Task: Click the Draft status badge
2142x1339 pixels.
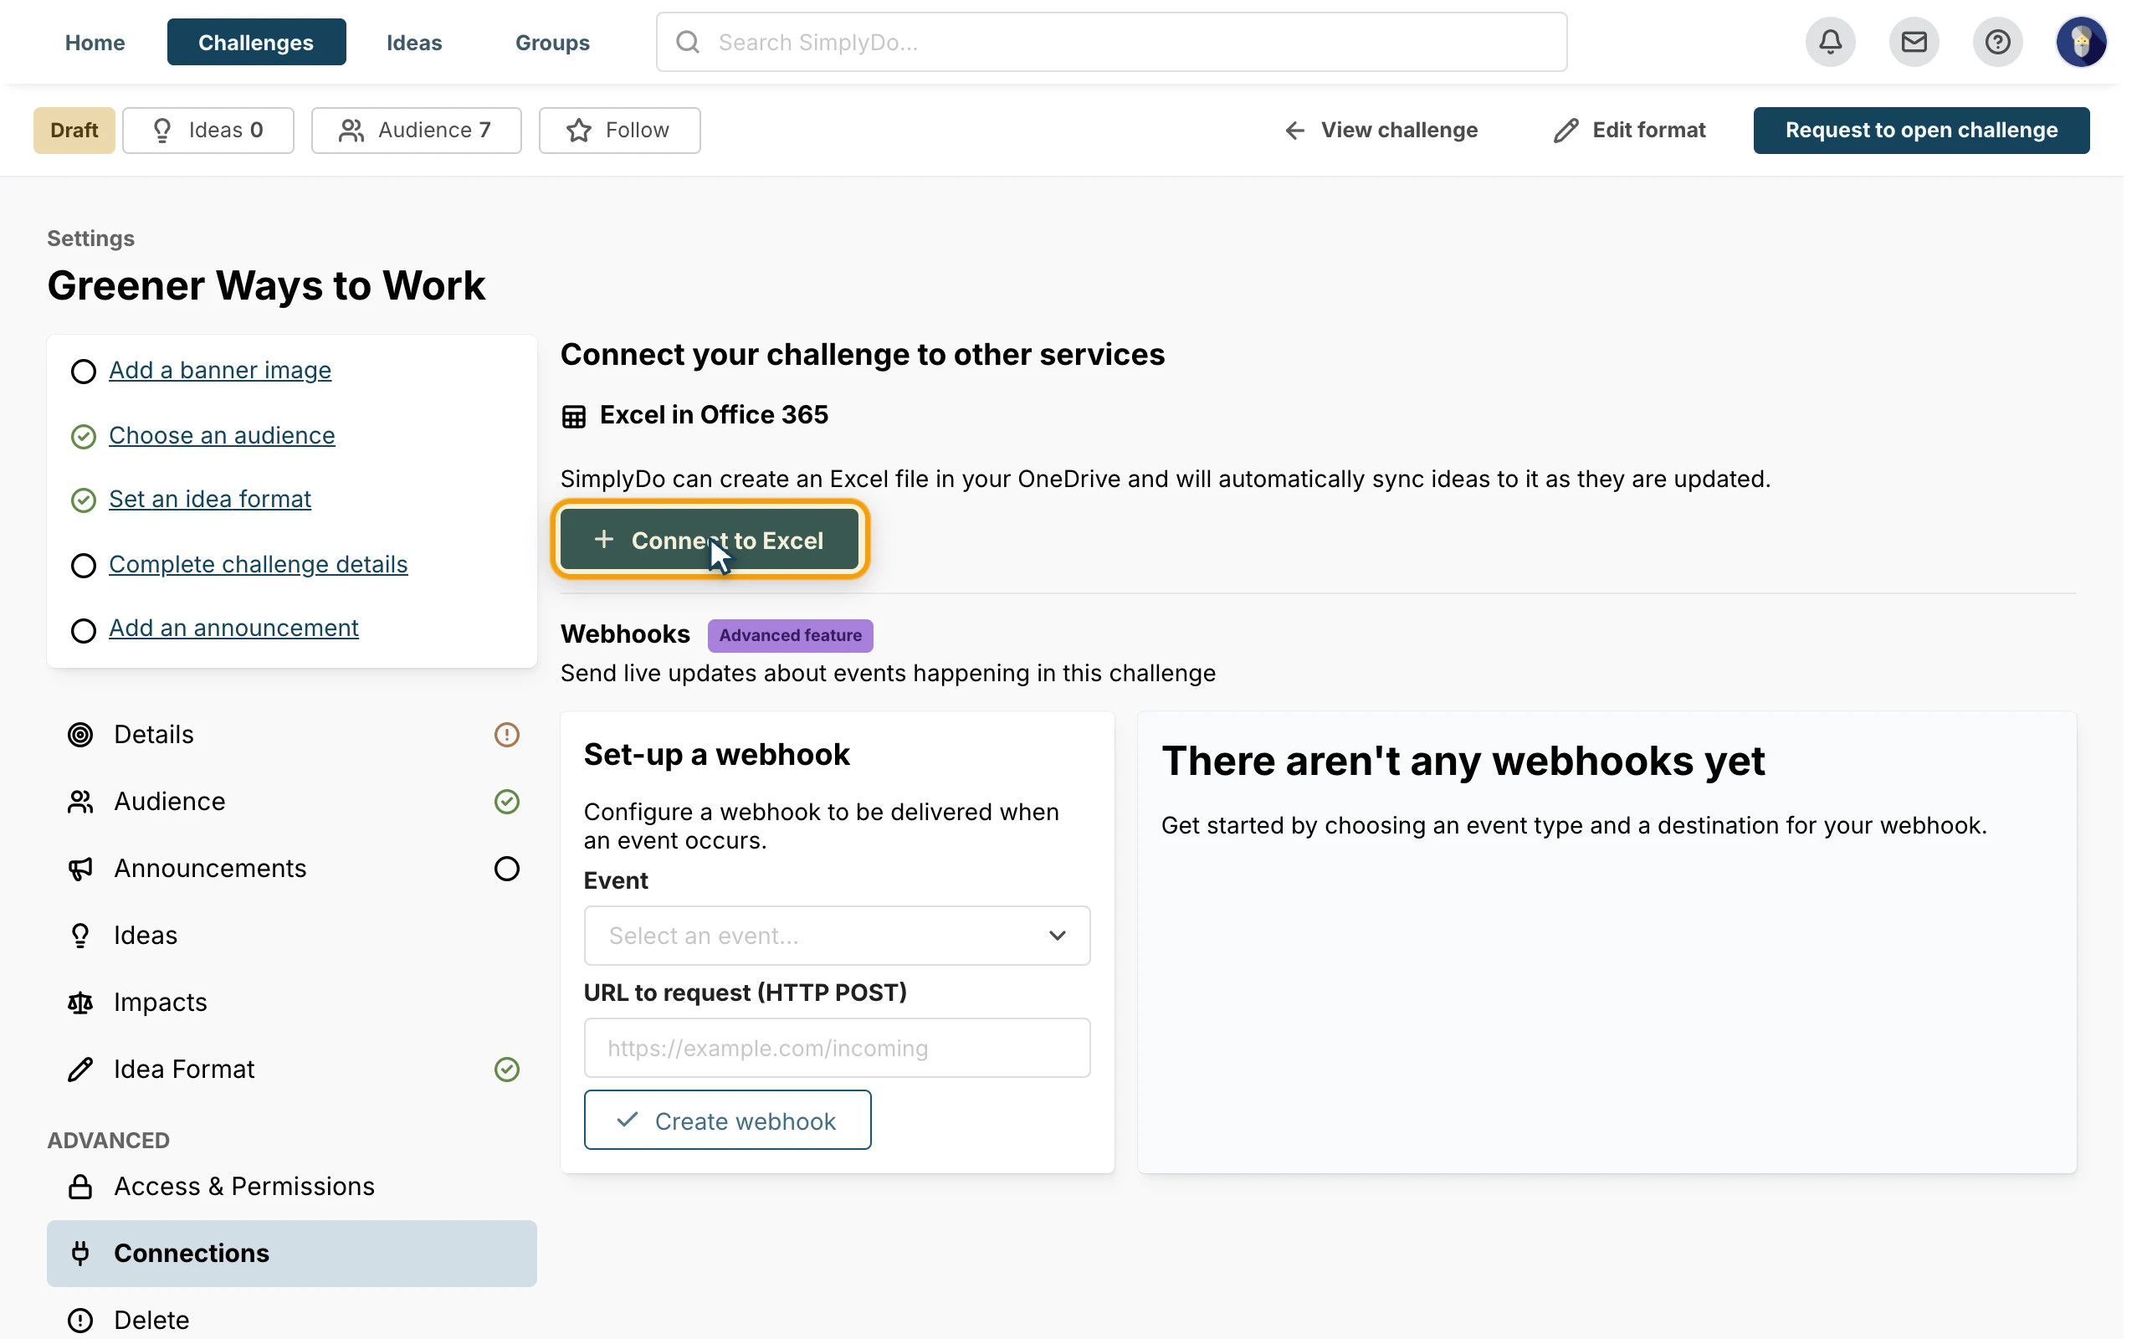Action: 74,131
